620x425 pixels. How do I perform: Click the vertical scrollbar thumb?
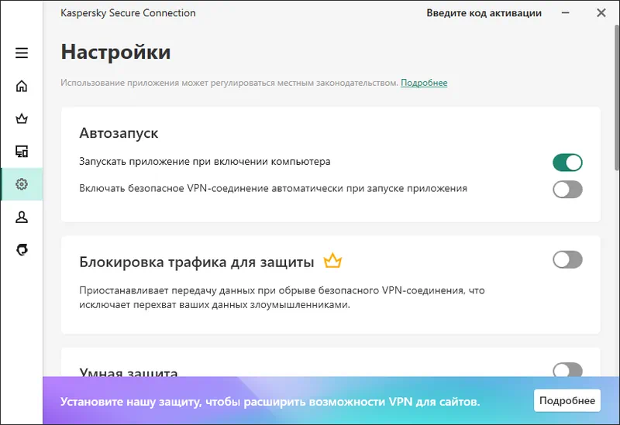pyautogui.click(x=617, y=98)
